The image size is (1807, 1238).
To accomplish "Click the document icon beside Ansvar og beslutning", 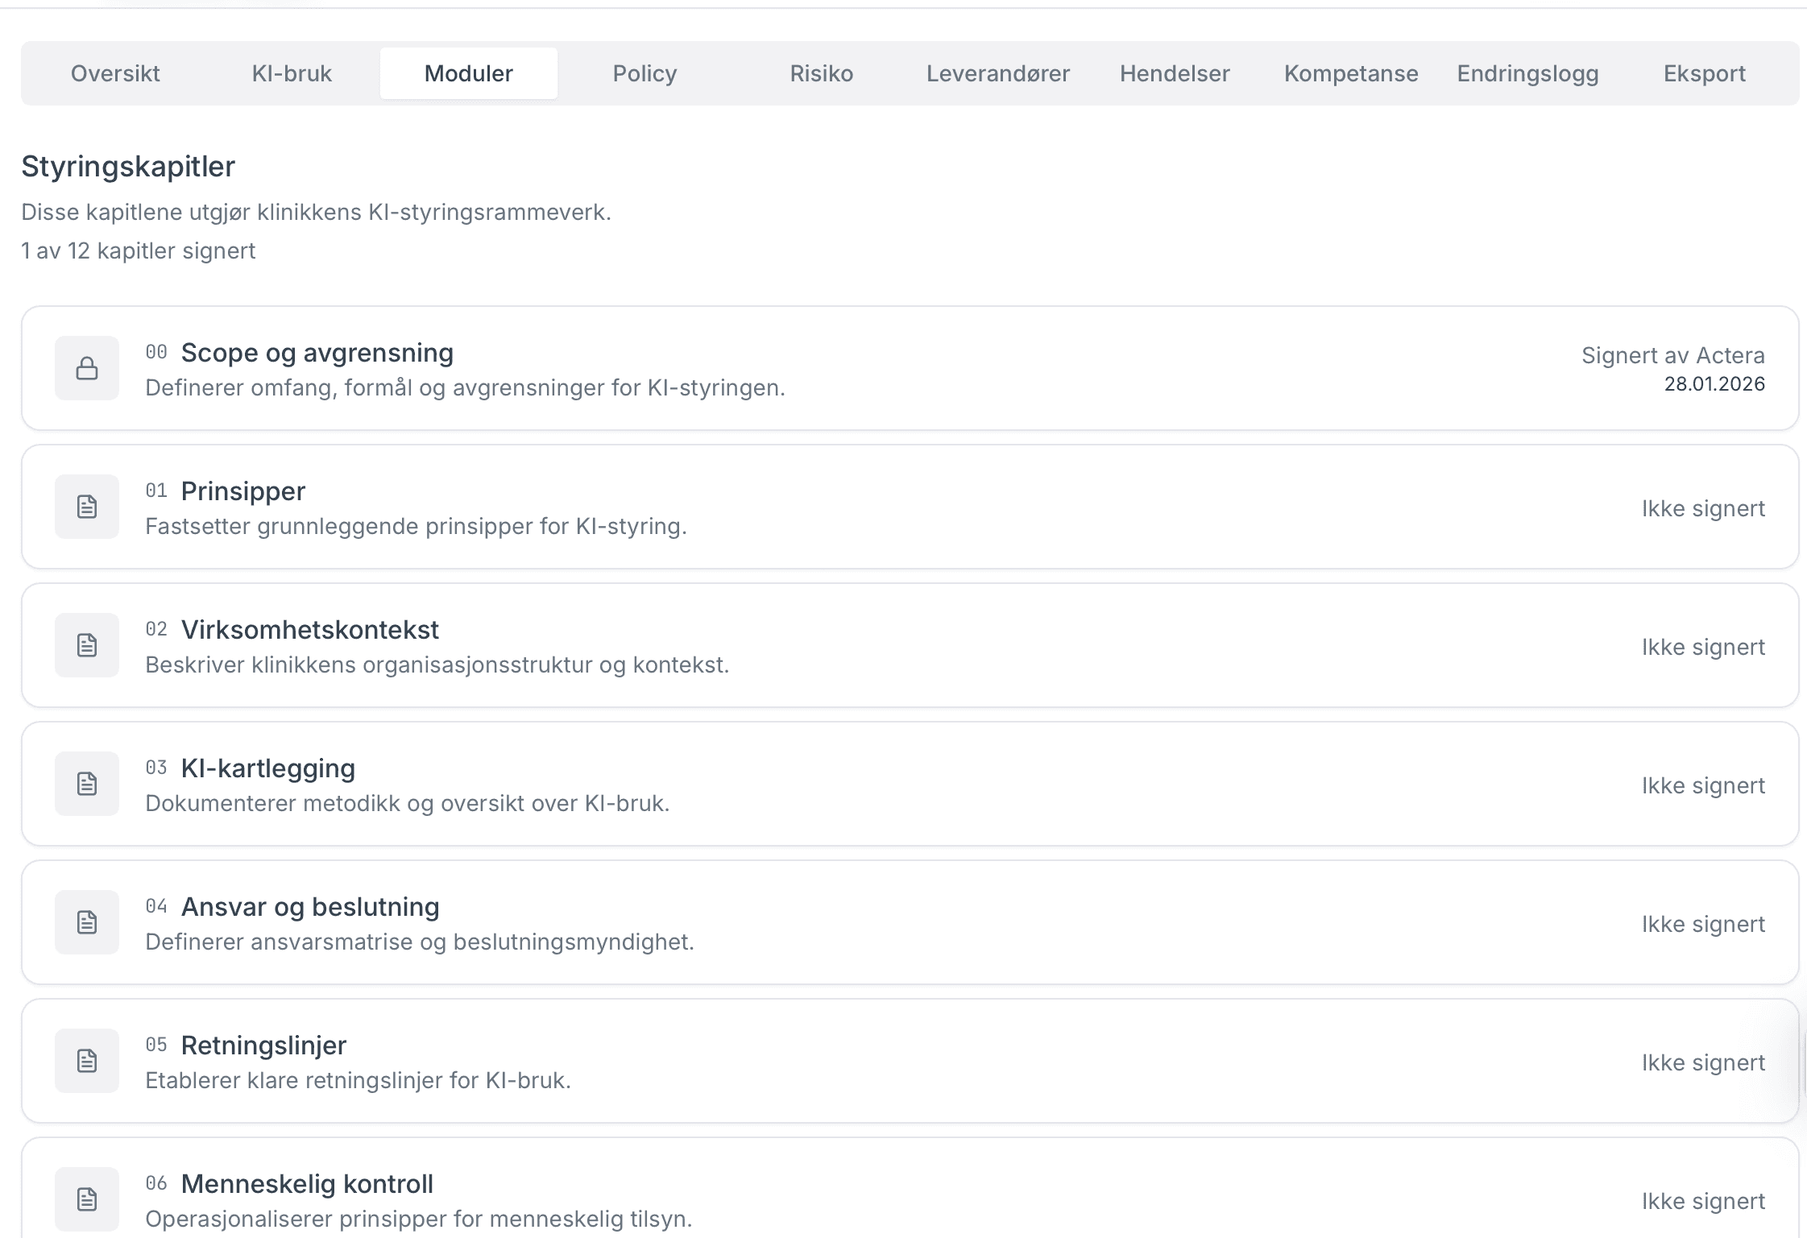I will [x=87, y=922].
